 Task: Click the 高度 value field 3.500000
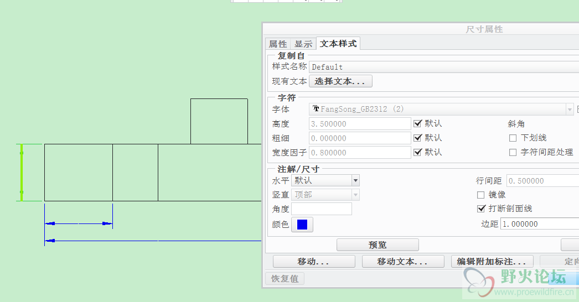pos(360,124)
